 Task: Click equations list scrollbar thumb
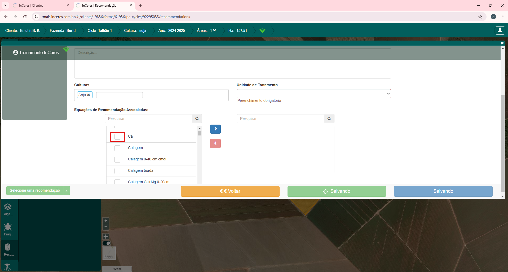click(200, 133)
